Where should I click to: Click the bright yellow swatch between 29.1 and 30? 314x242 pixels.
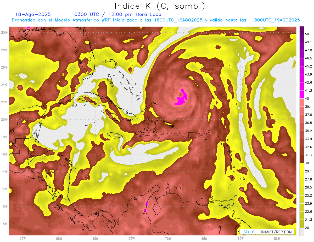[x=302, y=167]
